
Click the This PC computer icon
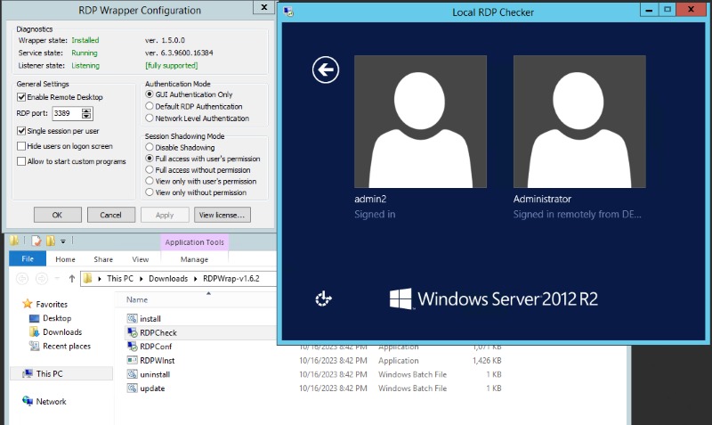28,373
